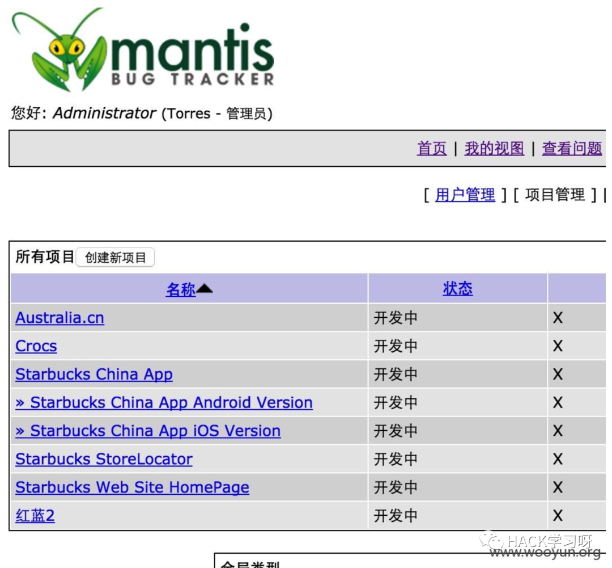The height and width of the screenshot is (568, 612).
Task: Click the 创建新项目 button
Action: click(115, 257)
